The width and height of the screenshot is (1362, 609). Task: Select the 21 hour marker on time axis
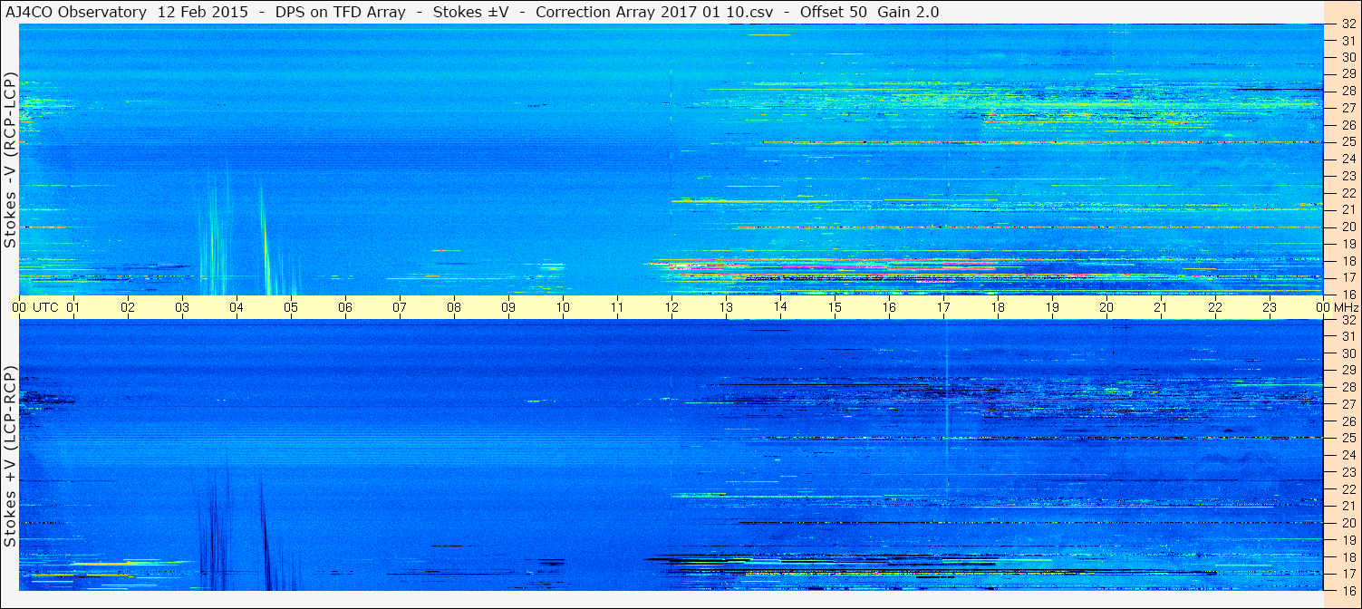pos(1161,307)
